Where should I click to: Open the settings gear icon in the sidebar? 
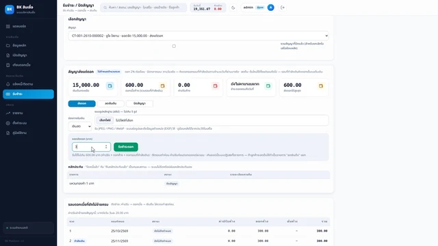tap(8, 123)
